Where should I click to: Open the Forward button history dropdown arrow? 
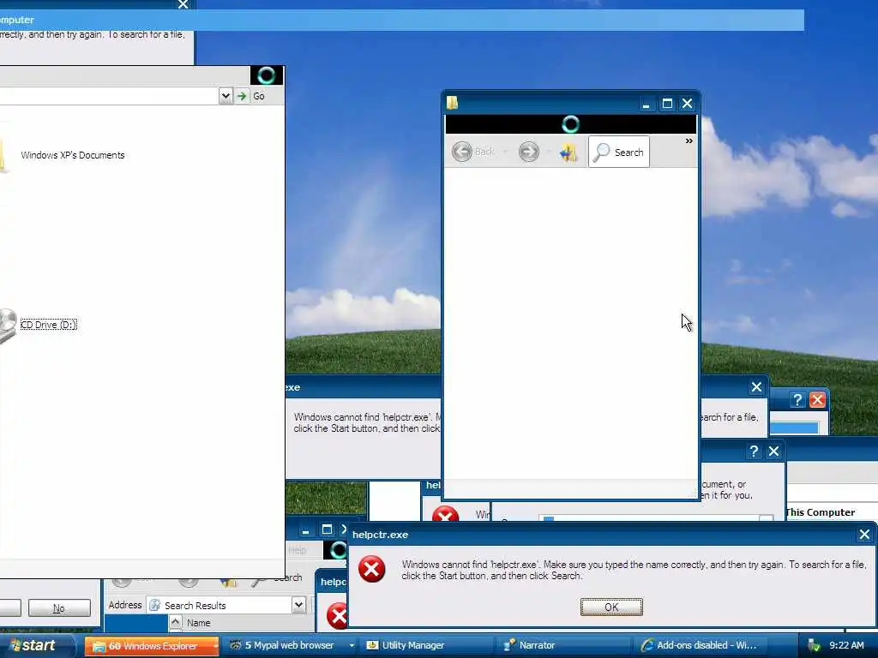coord(548,152)
